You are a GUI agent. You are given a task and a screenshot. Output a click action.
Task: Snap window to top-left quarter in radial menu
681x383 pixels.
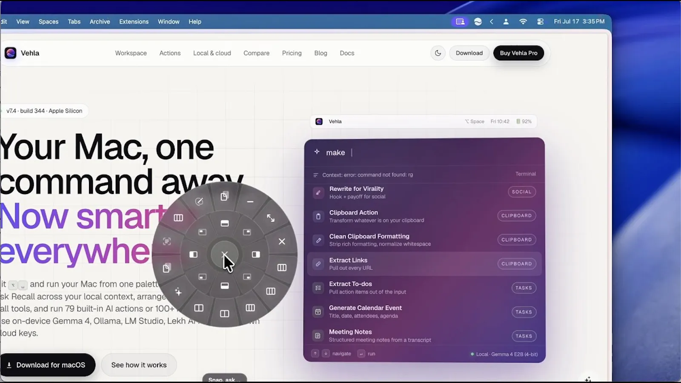click(x=202, y=232)
